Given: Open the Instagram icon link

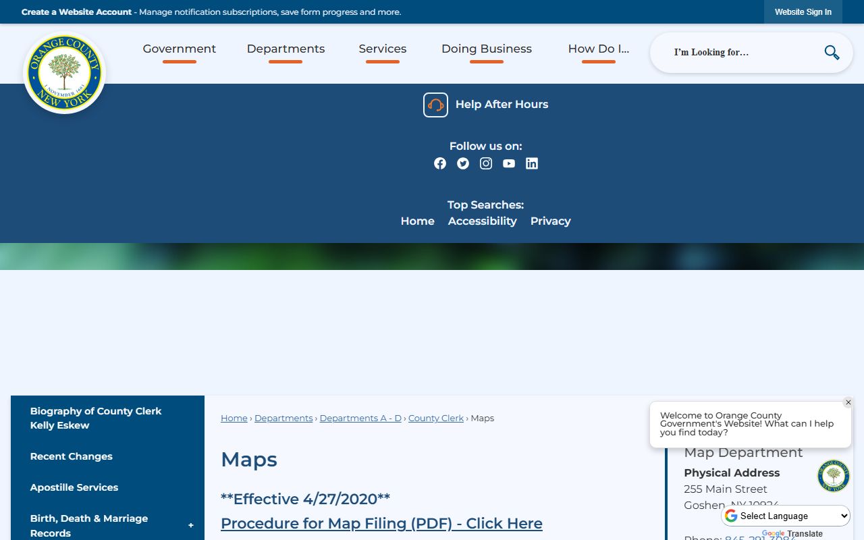Looking at the screenshot, I should tap(486, 163).
